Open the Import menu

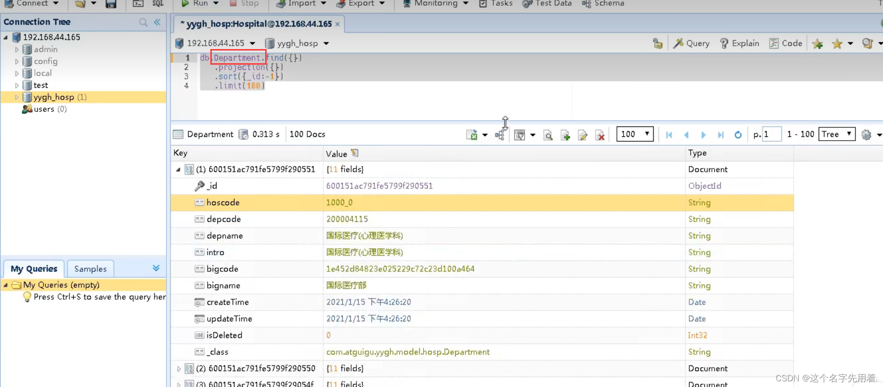(x=301, y=3)
